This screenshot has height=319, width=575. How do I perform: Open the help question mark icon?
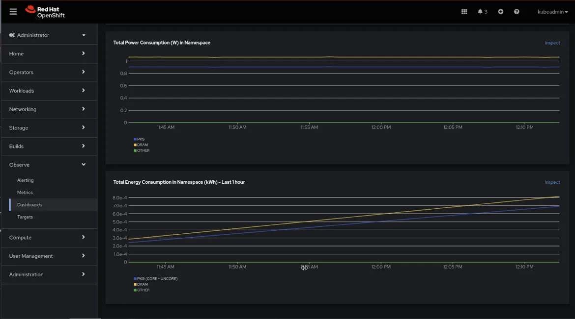[517, 11]
